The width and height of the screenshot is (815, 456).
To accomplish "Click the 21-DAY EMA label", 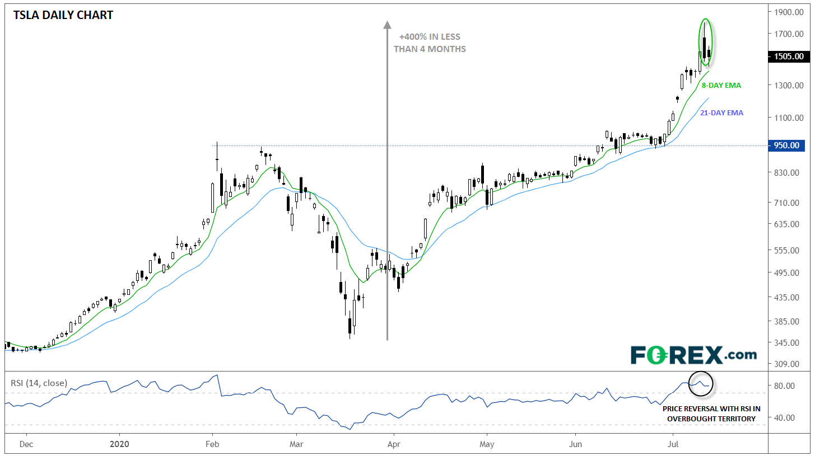I will [721, 113].
